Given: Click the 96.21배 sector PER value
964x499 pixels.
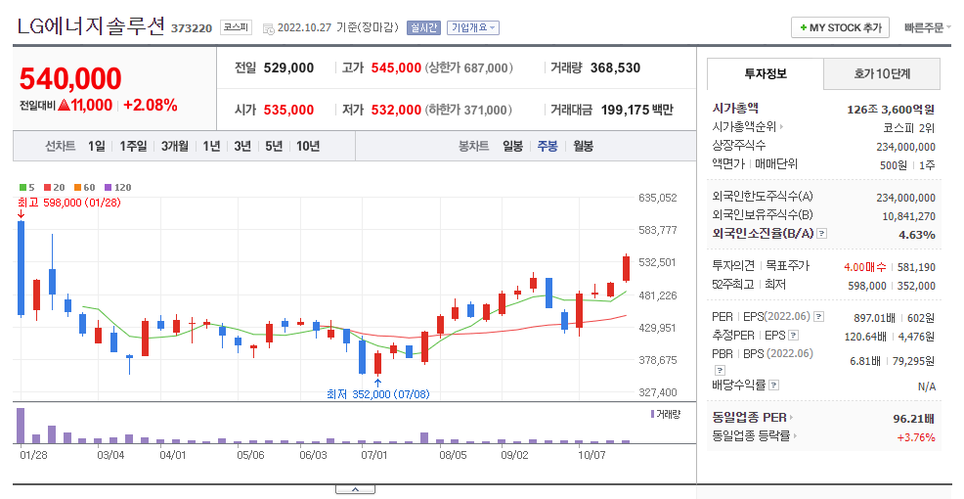Looking at the screenshot, I should point(913,419).
